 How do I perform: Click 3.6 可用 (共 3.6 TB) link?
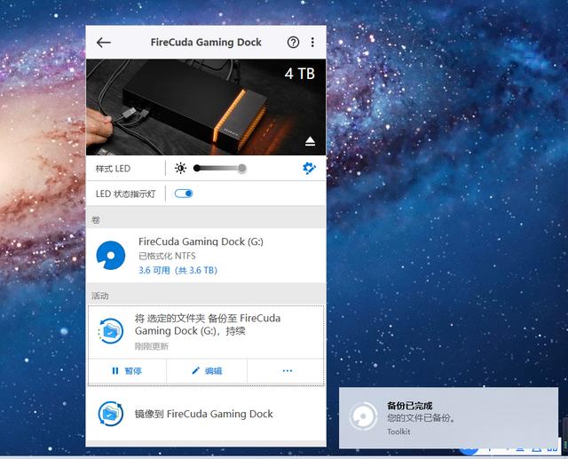coord(177,270)
